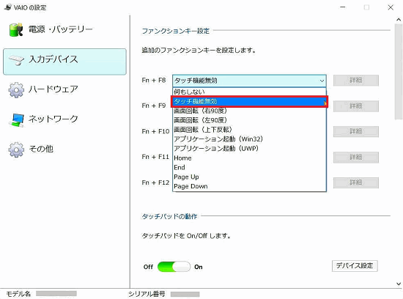Click the タッチパッドの動作 heading
The image size is (403, 299).
pyautogui.click(x=170, y=216)
